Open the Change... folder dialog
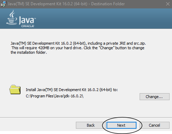 (x=155, y=97)
